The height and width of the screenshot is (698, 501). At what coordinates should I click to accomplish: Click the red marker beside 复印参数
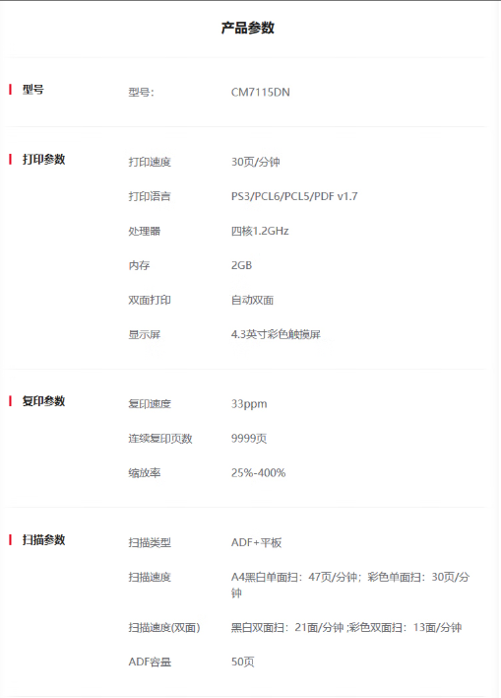(10, 401)
